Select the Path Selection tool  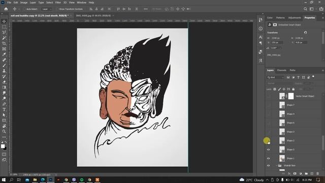4,115
